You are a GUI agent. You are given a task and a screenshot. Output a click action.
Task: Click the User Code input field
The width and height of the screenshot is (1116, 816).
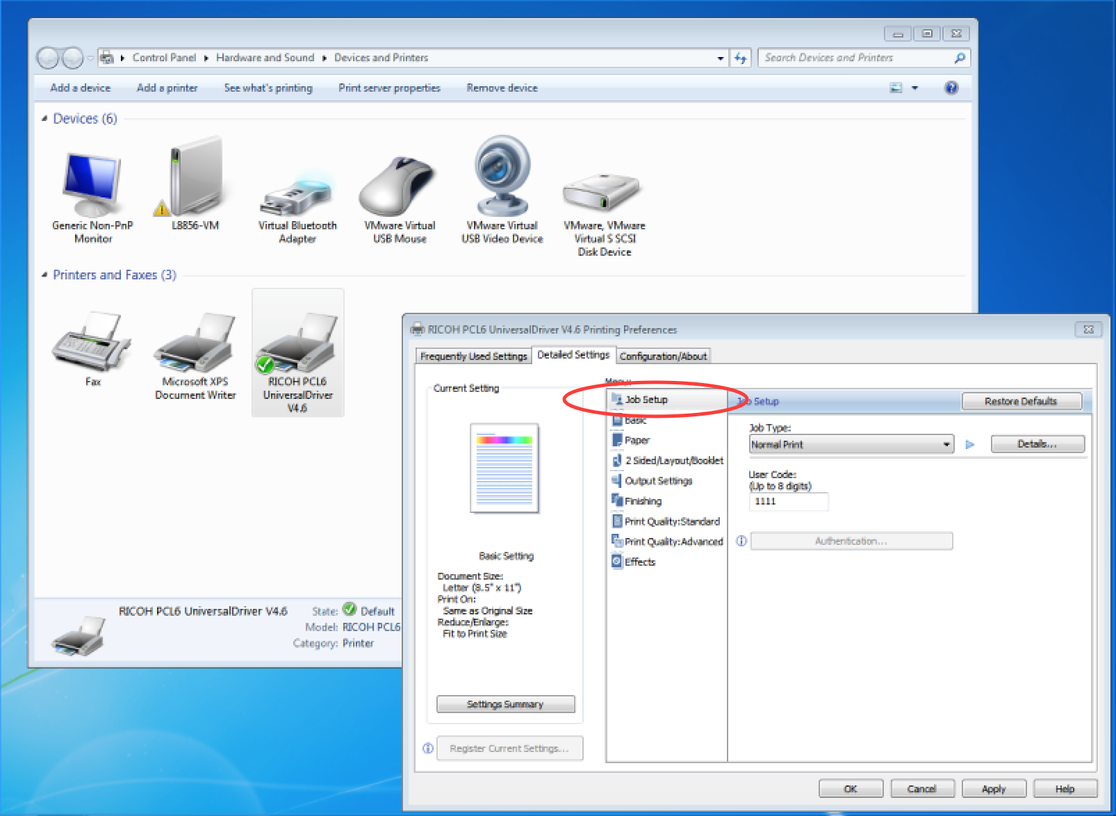tap(788, 501)
